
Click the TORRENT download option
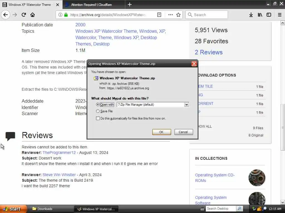click(x=206, y=104)
